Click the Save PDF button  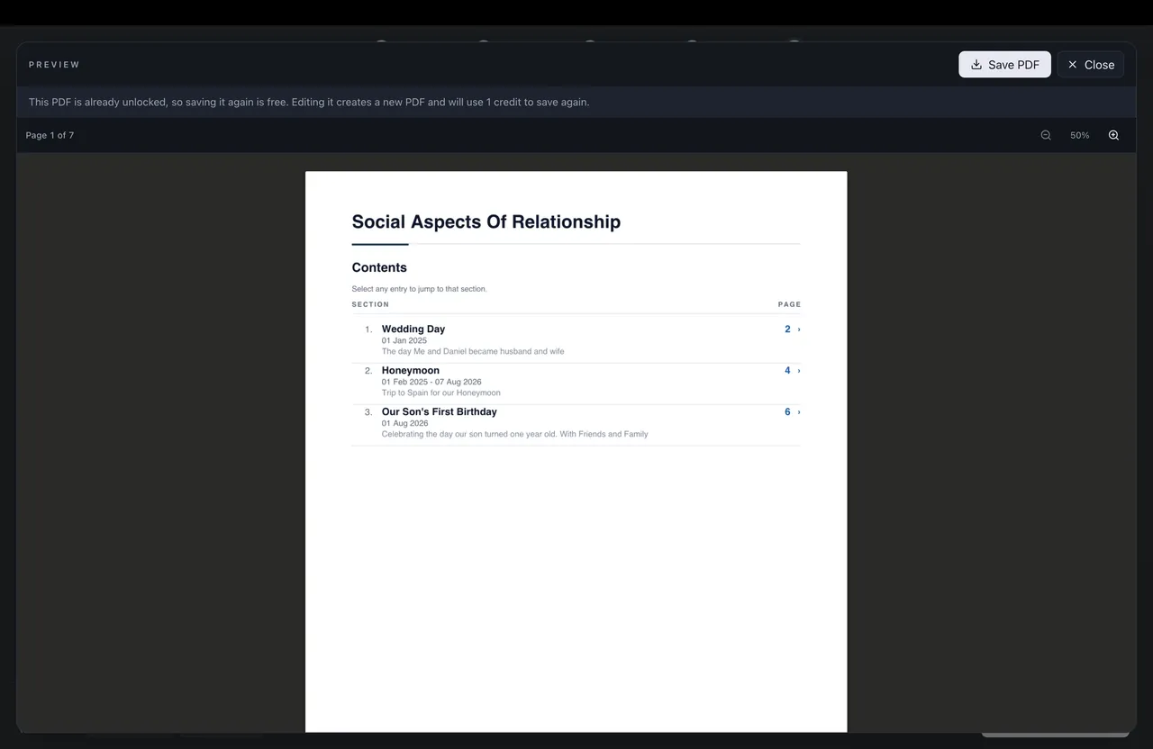(1004, 65)
